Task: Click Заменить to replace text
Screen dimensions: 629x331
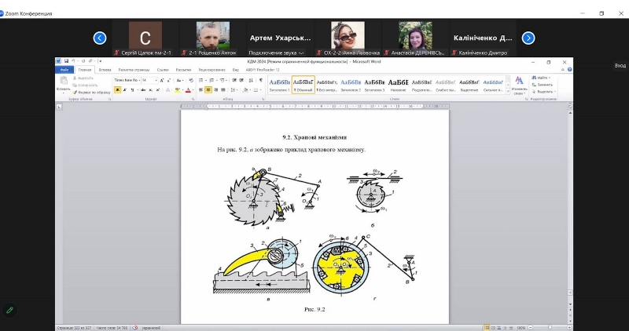Action: point(543,85)
